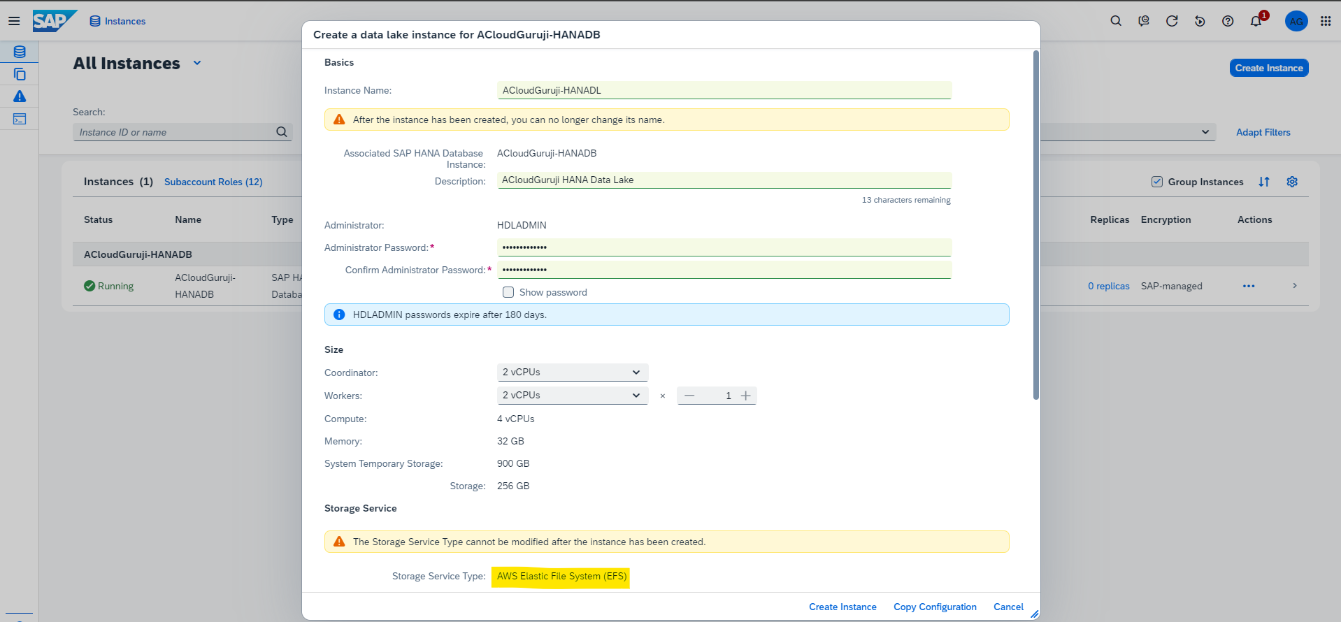Open the SQL console sidebar icon
Screen dimensions: 1341x622
20,119
